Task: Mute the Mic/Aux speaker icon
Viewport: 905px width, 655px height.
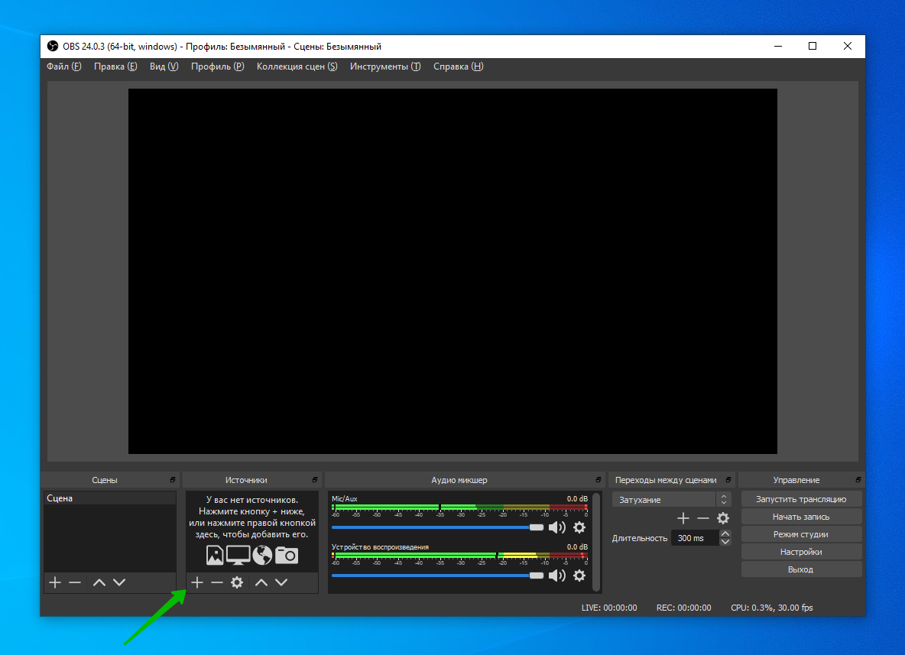Action: pyautogui.click(x=557, y=527)
